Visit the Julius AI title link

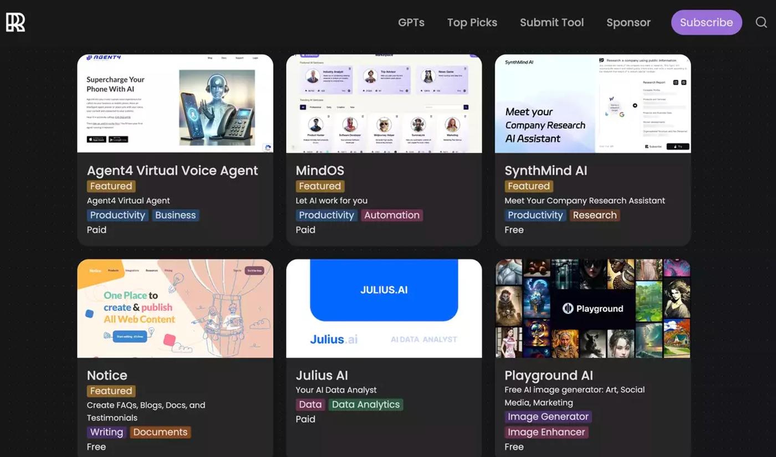pos(322,376)
